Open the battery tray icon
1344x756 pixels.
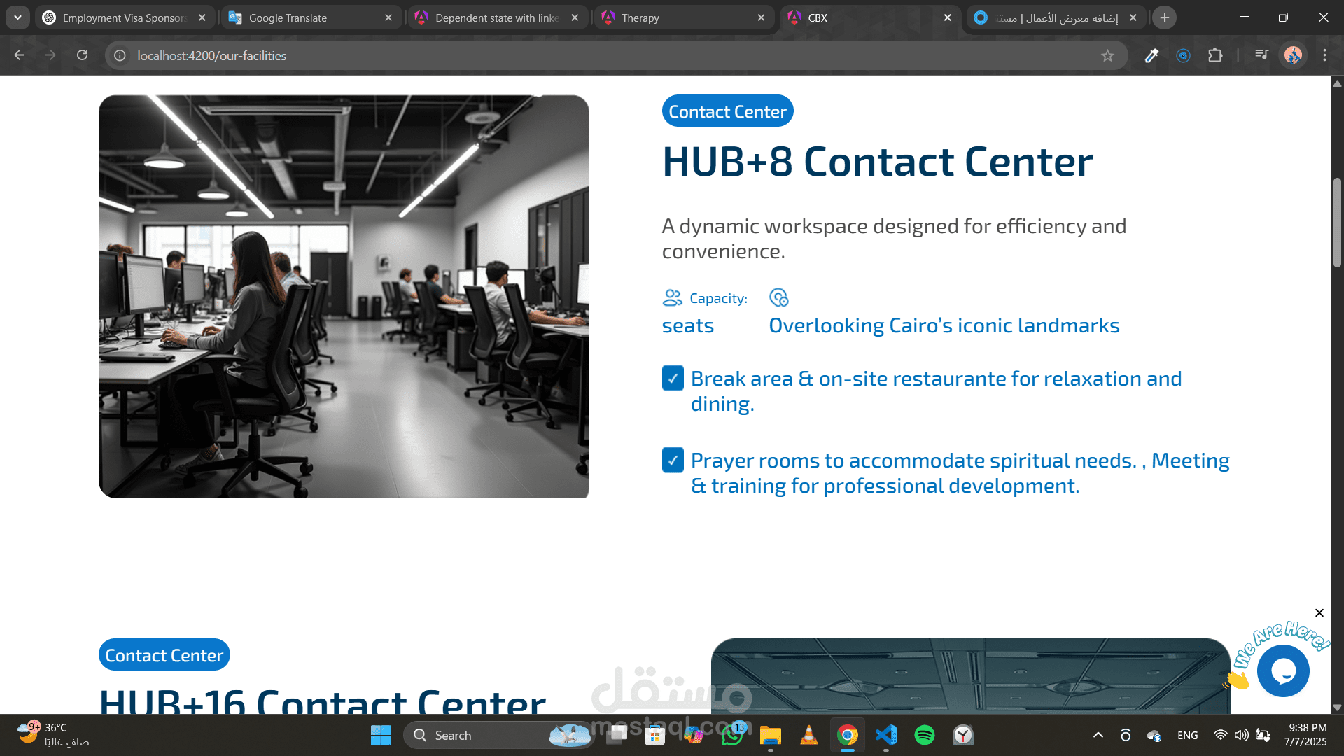[x=1263, y=736]
